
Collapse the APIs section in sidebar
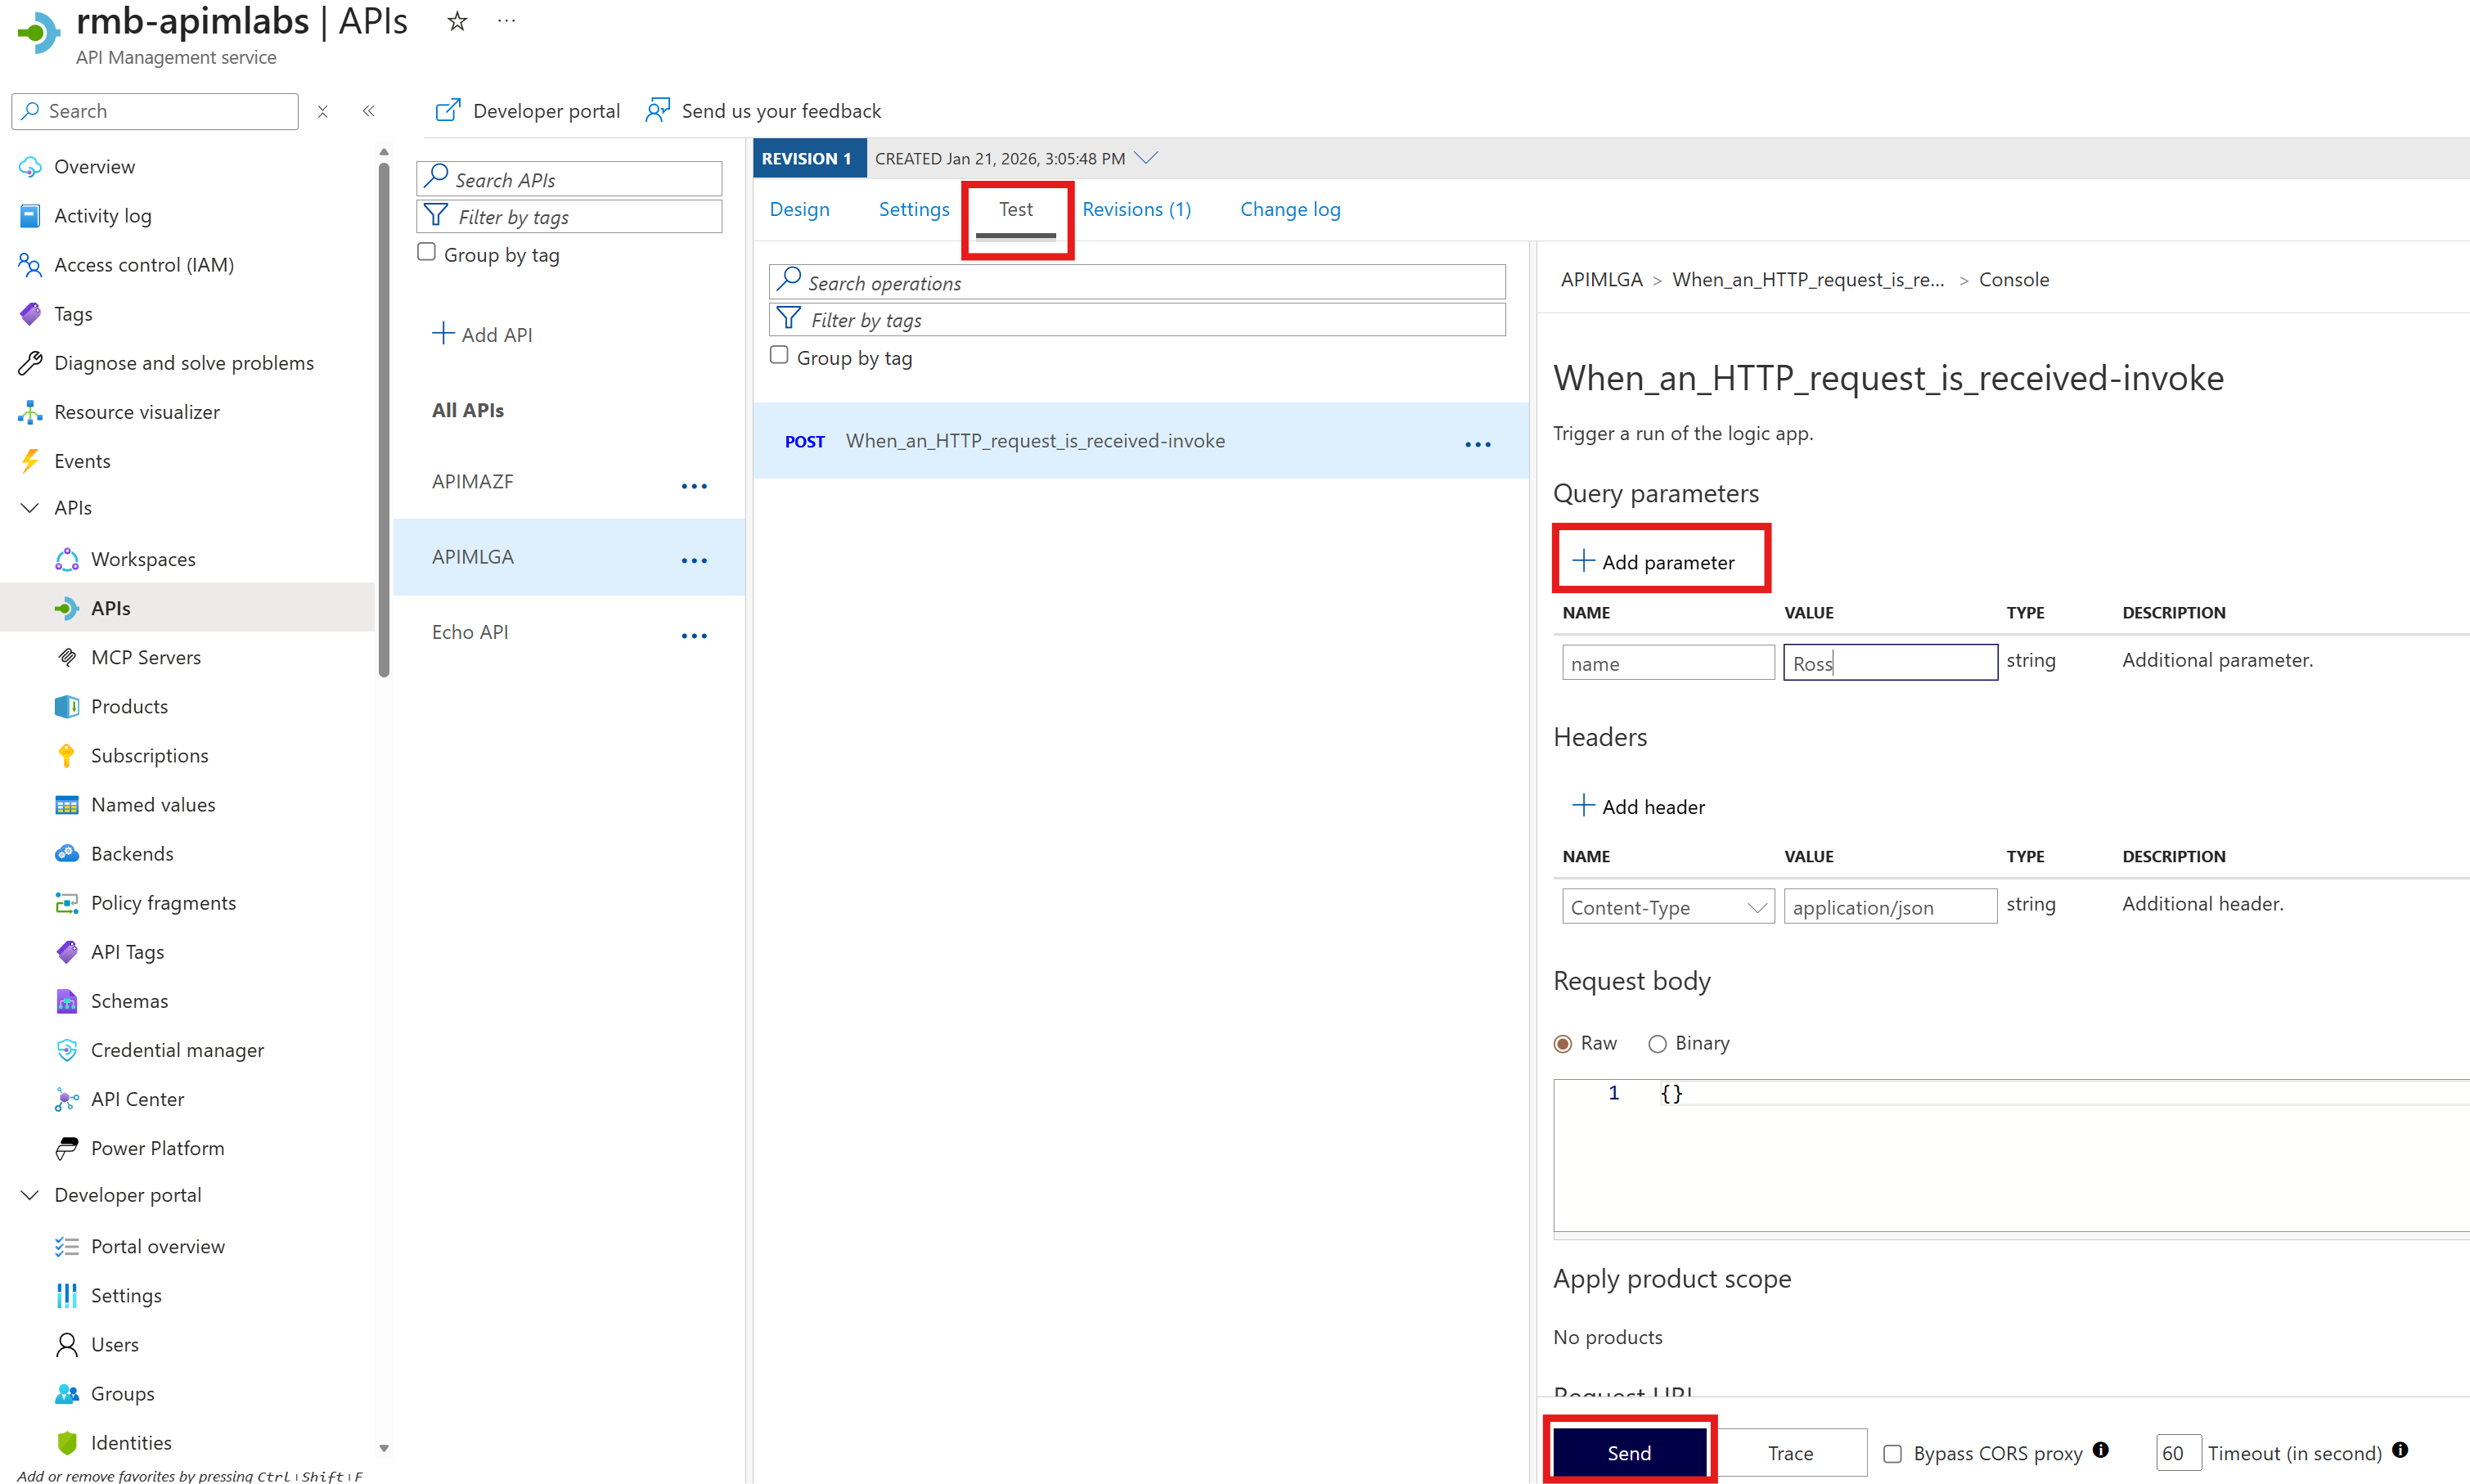tap(30, 508)
